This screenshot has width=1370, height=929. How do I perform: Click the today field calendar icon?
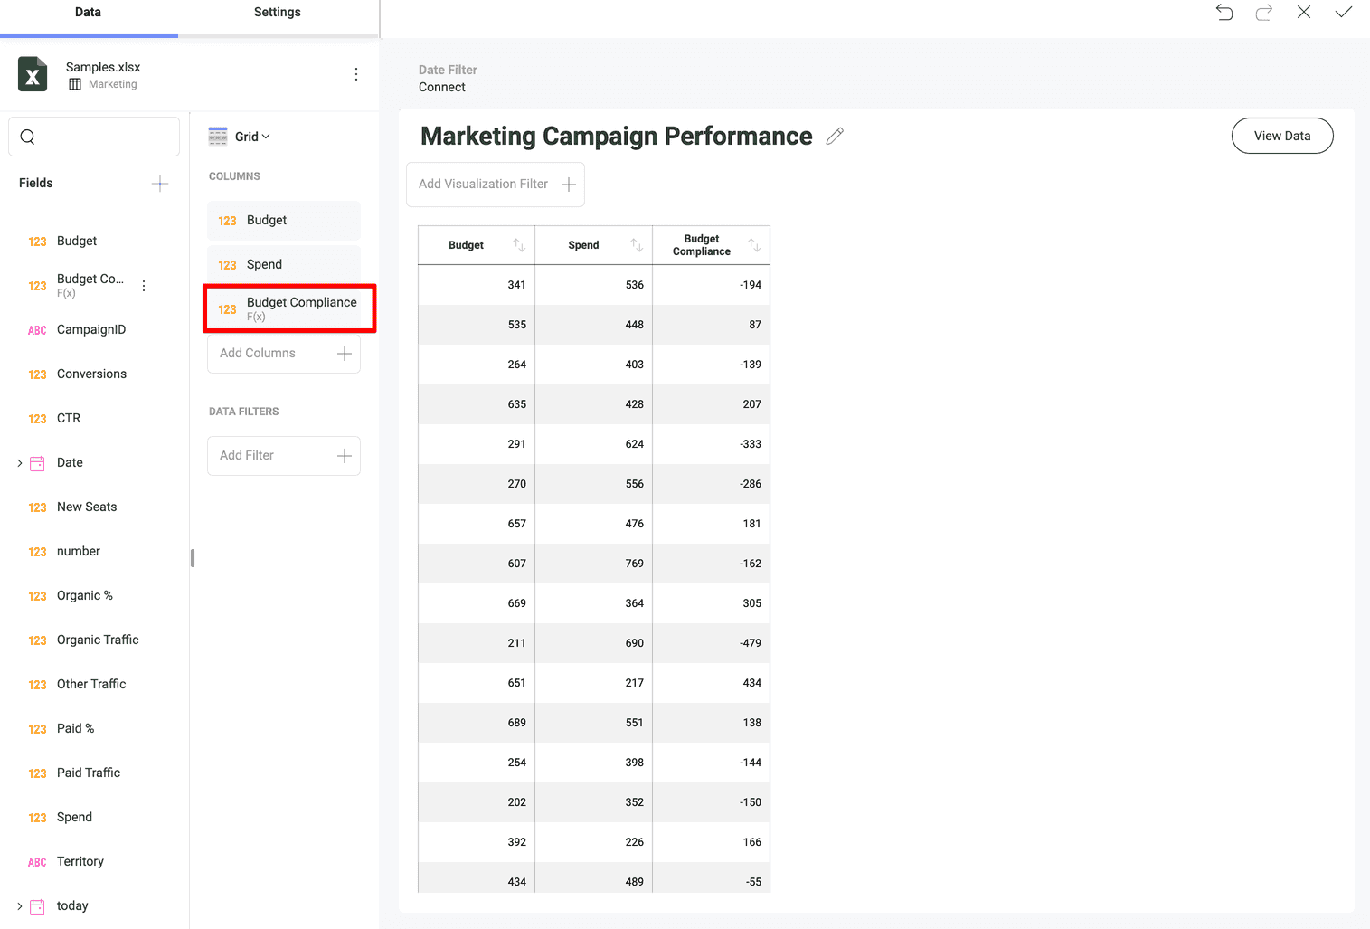pyautogui.click(x=37, y=906)
